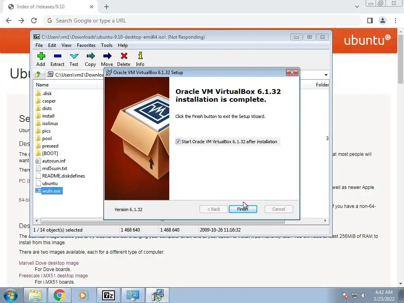Click the volume icon in system tray
The image size is (404, 303).
pyautogui.click(x=364, y=296)
